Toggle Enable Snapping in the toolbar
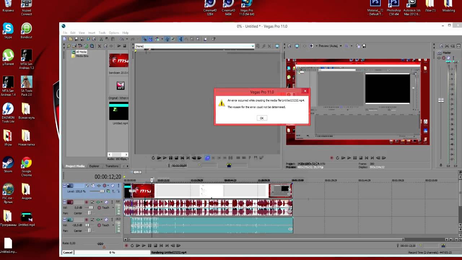Screen dimensions: 462x260 pyautogui.click(x=144, y=39)
